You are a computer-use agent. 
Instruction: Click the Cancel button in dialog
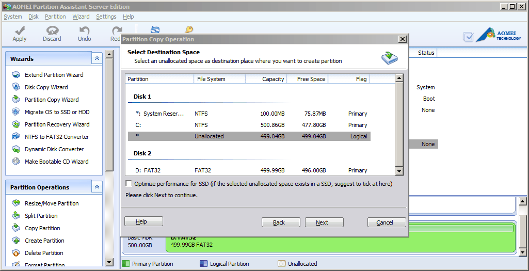[x=387, y=222]
